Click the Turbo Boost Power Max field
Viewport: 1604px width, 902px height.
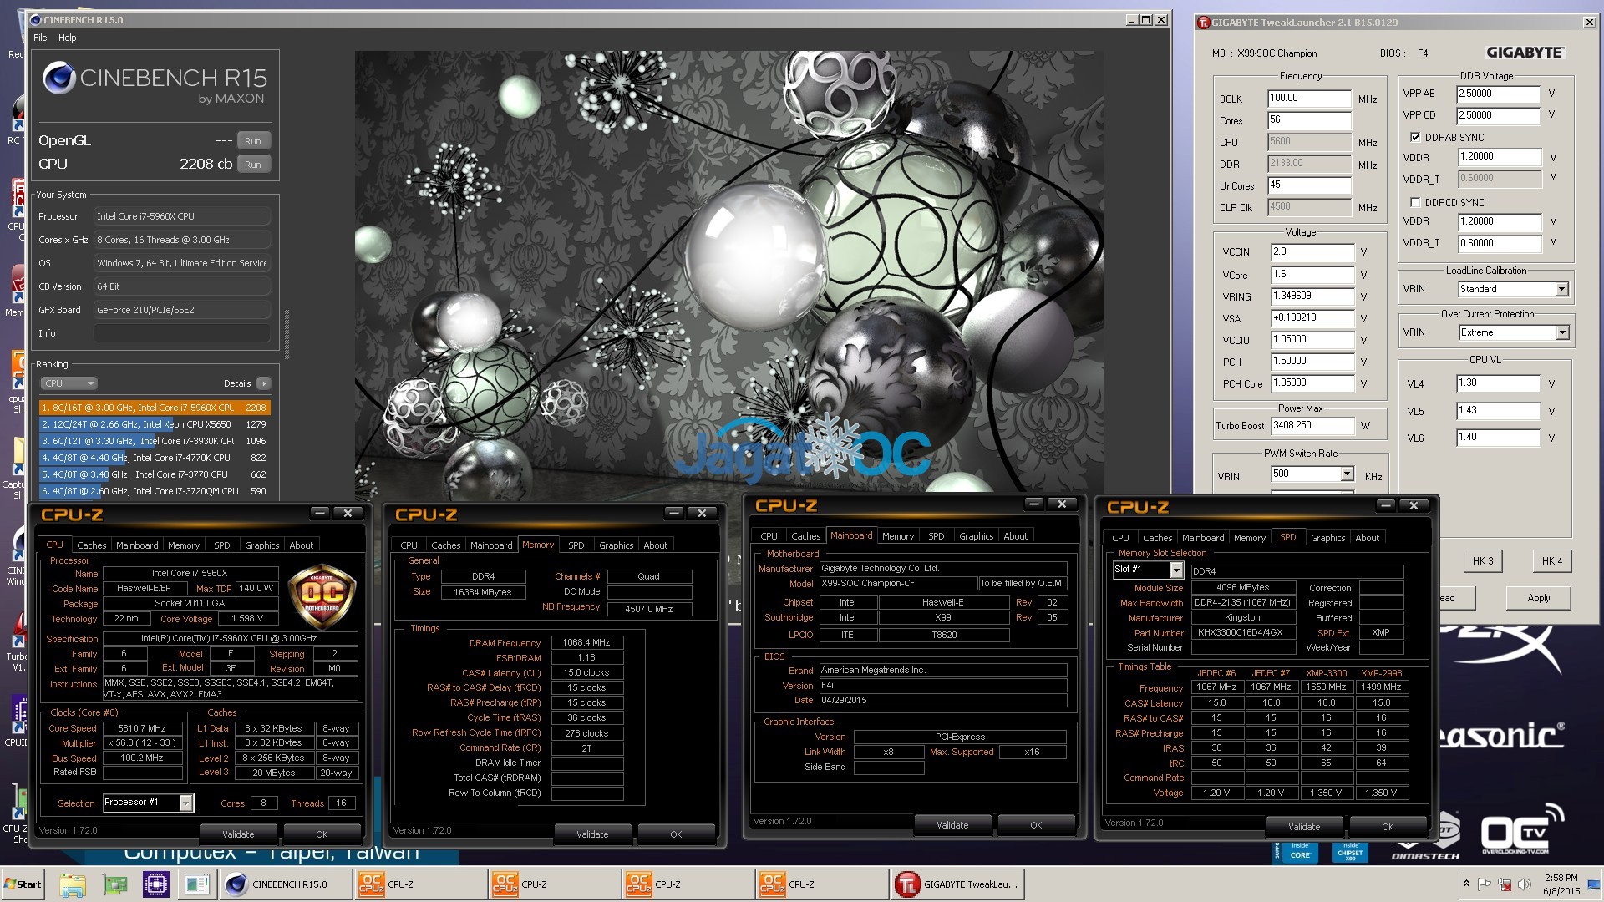click(1312, 426)
